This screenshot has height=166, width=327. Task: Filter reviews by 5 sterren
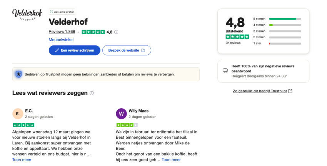coord(277,18)
